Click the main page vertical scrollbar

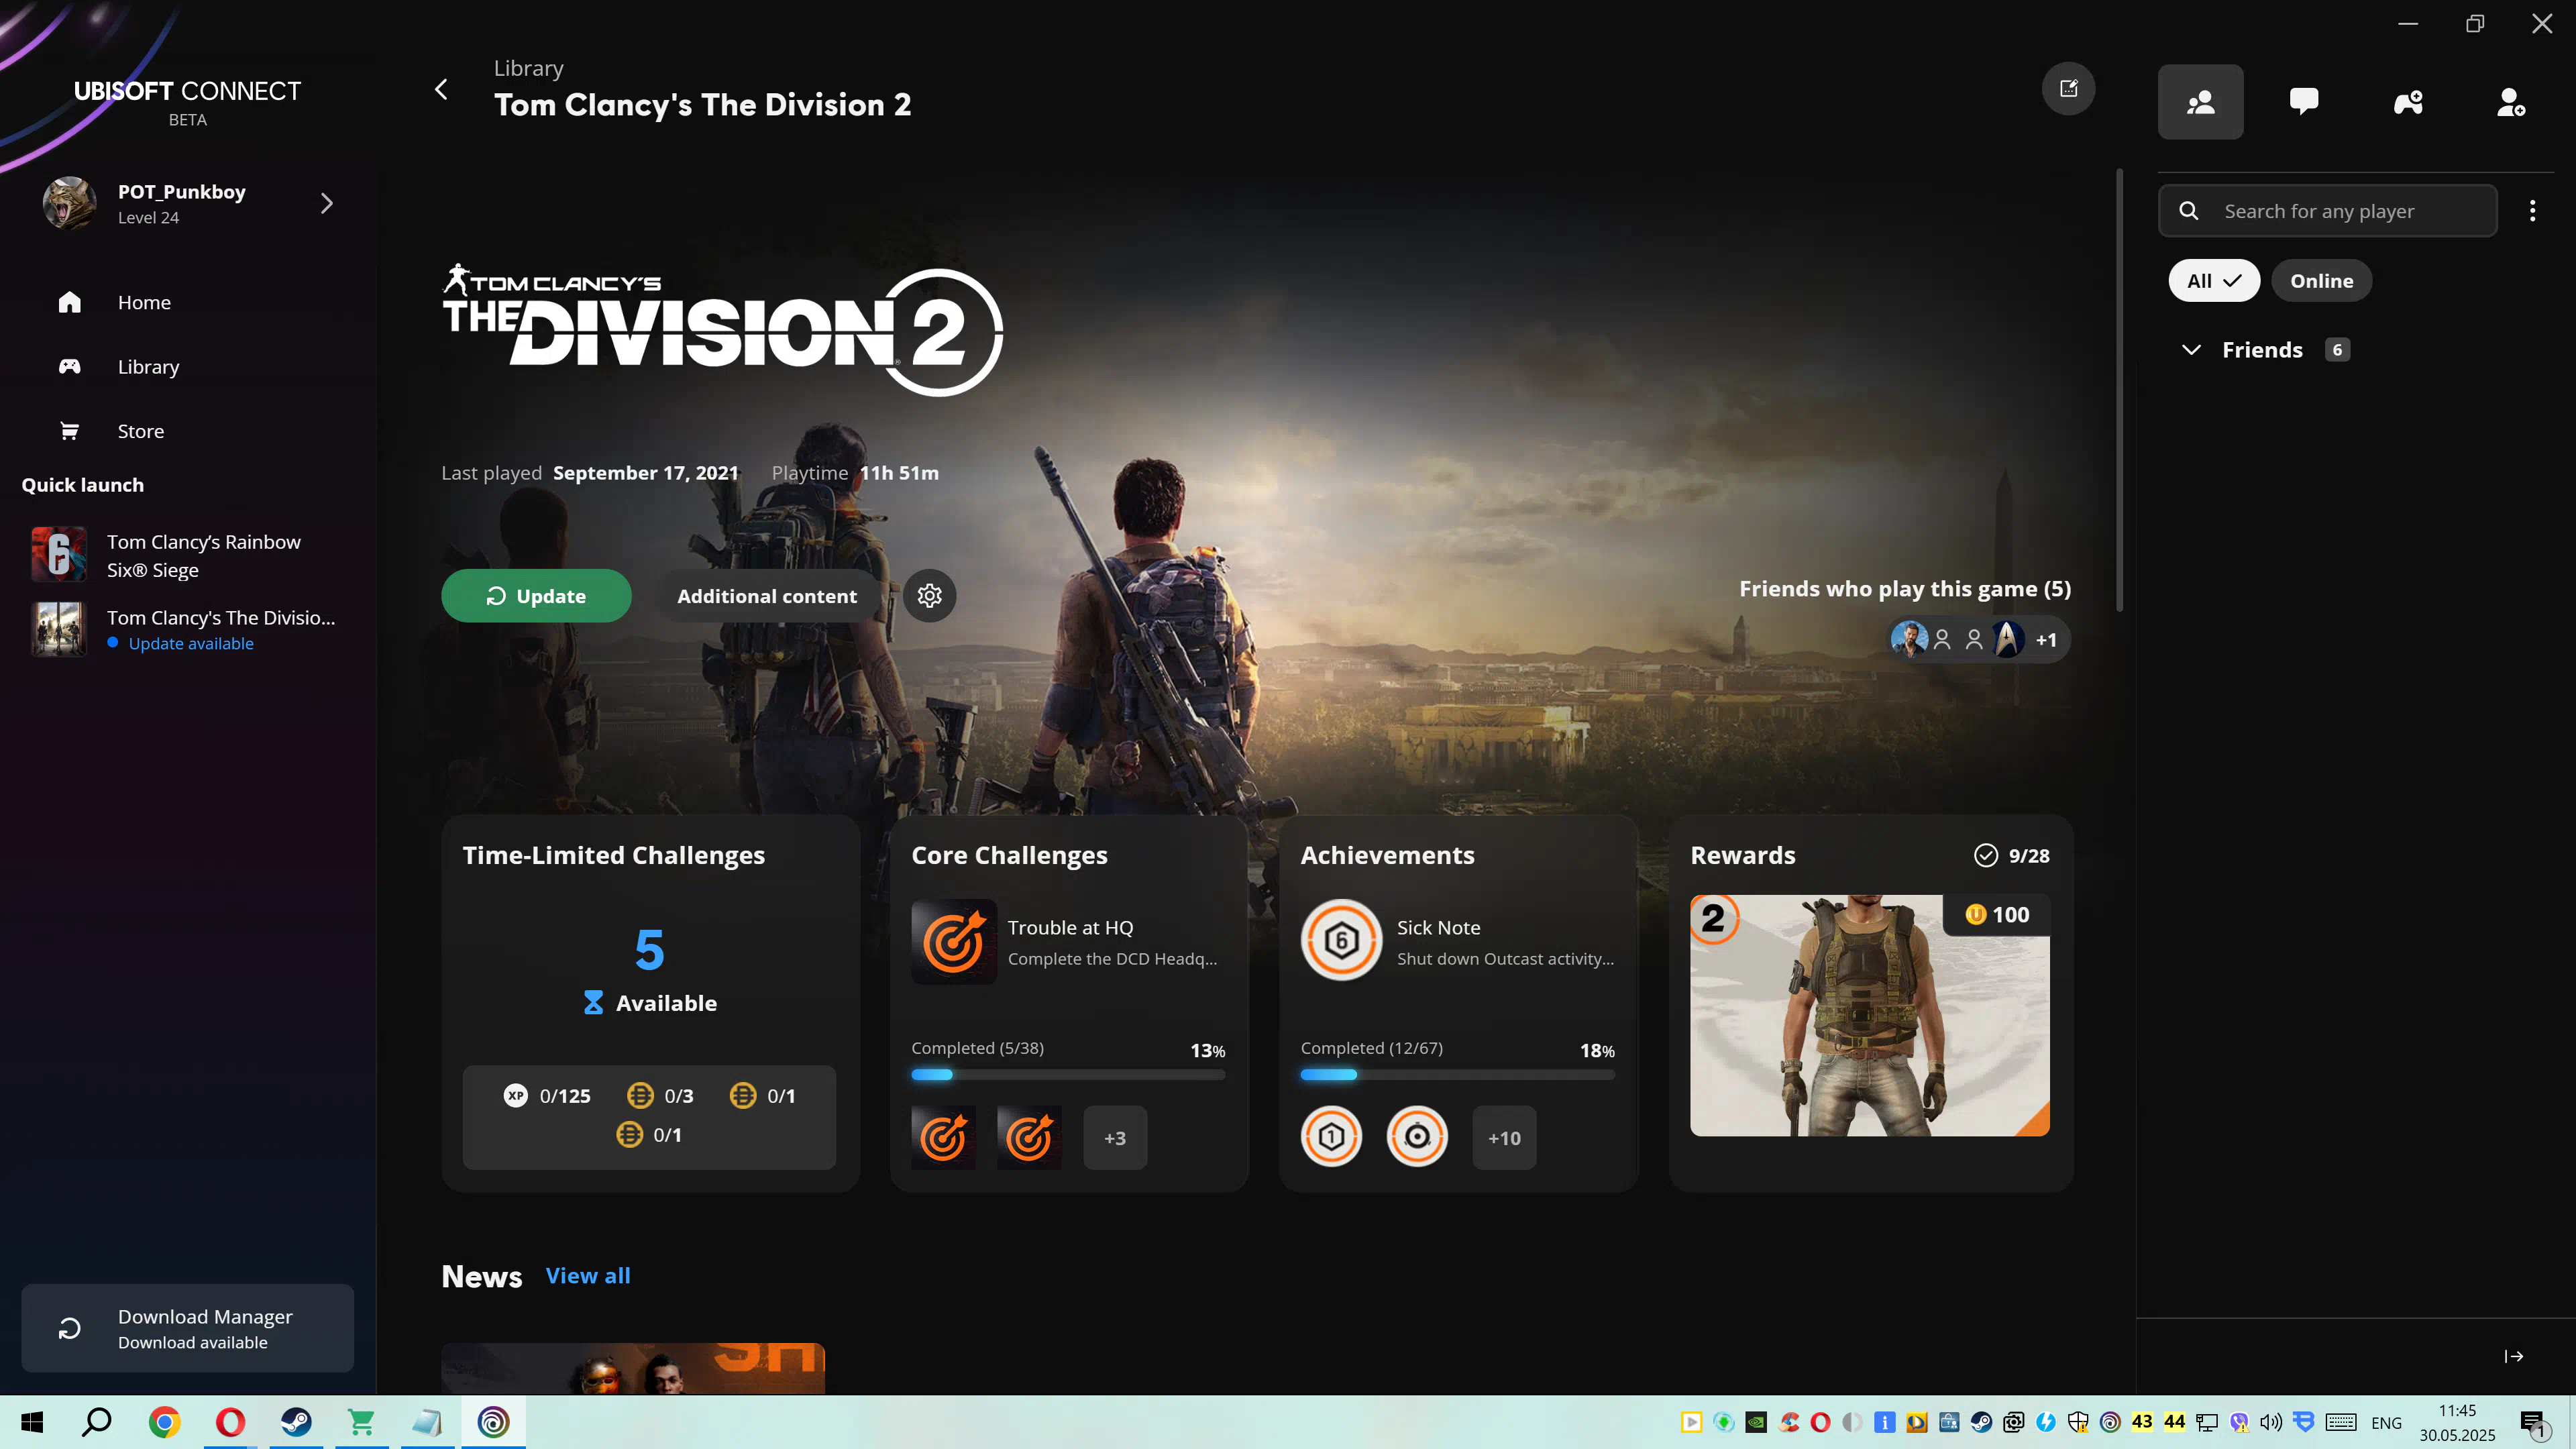(2119, 390)
